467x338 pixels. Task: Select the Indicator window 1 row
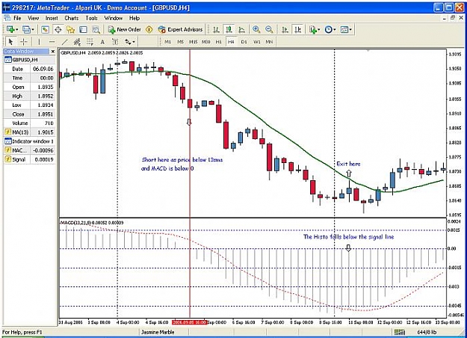[29, 141]
